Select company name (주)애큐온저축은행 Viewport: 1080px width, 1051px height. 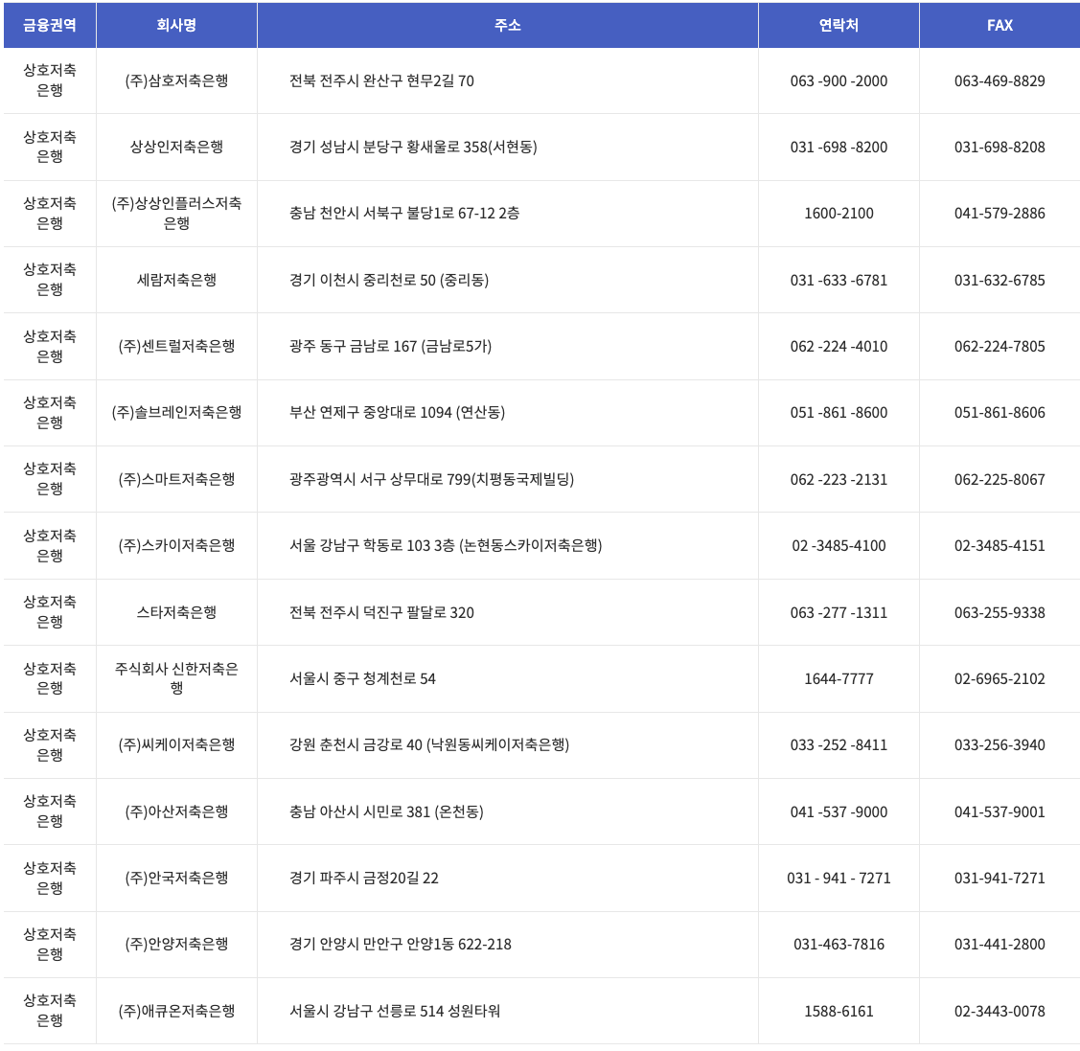(176, 1011)
